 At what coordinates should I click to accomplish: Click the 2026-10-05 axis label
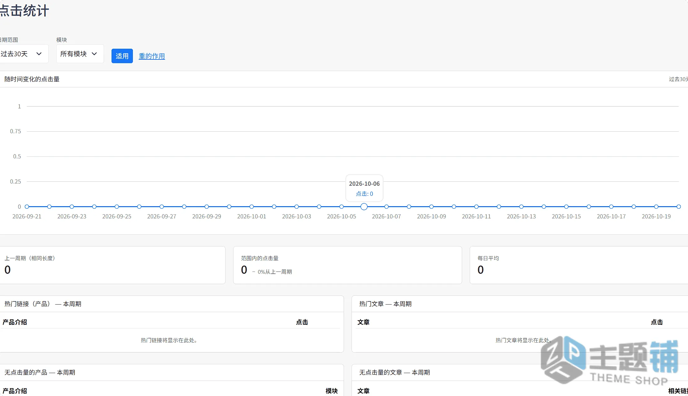(341, 217)
